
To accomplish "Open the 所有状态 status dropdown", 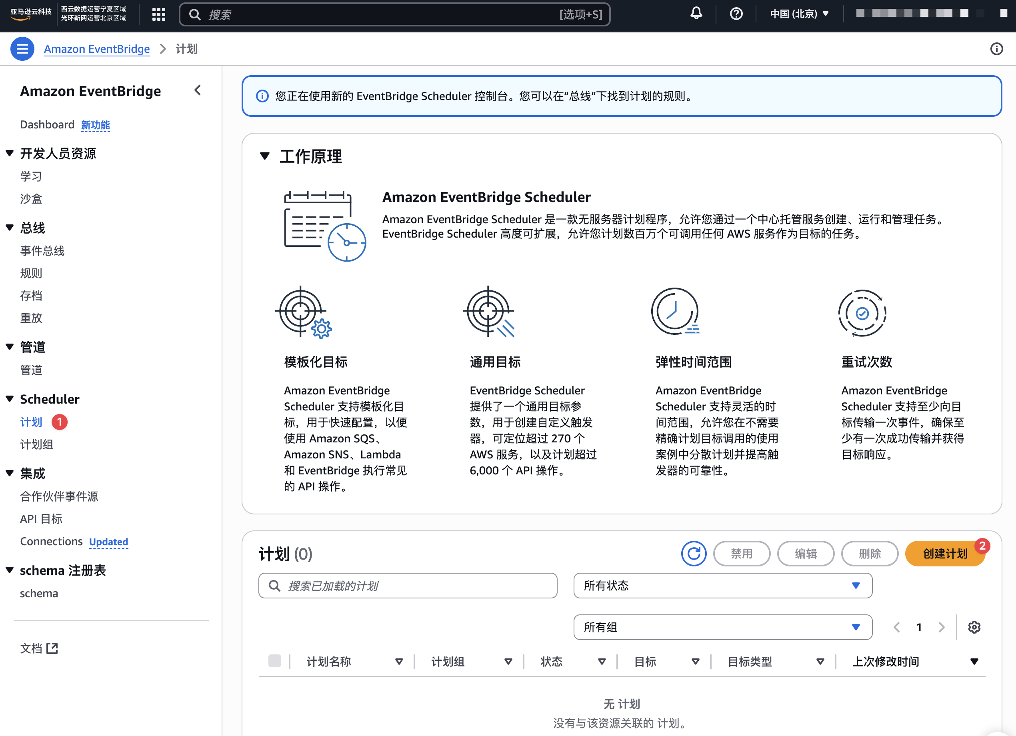I will [722, 586].
